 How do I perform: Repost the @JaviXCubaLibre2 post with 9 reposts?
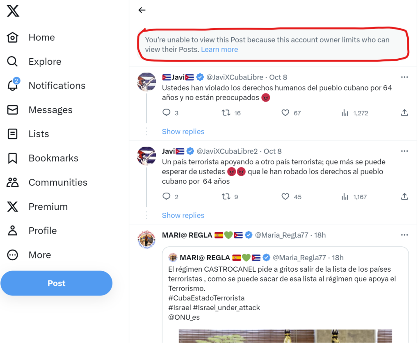[226, 197]
